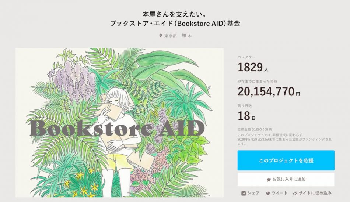Add project to favorites with お気に入りに追加
This screenshot has width=350, height=202.
pos(286,180)
